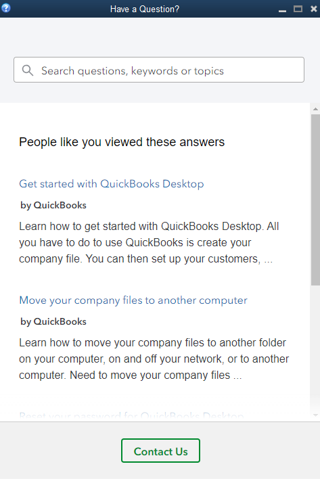This screenshot has height=481, width=320.
Task: Click the magnifying glass search icon
Action: coord(28,70)
